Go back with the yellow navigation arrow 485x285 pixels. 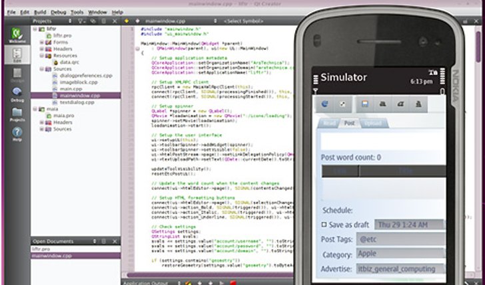coord(126,21)
